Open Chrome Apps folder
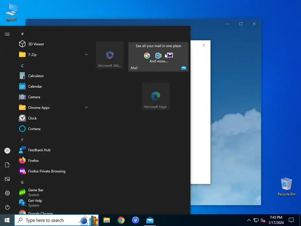 (54, 108)
